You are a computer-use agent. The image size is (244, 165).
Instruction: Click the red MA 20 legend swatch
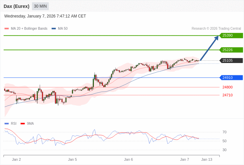click(7, 29)
